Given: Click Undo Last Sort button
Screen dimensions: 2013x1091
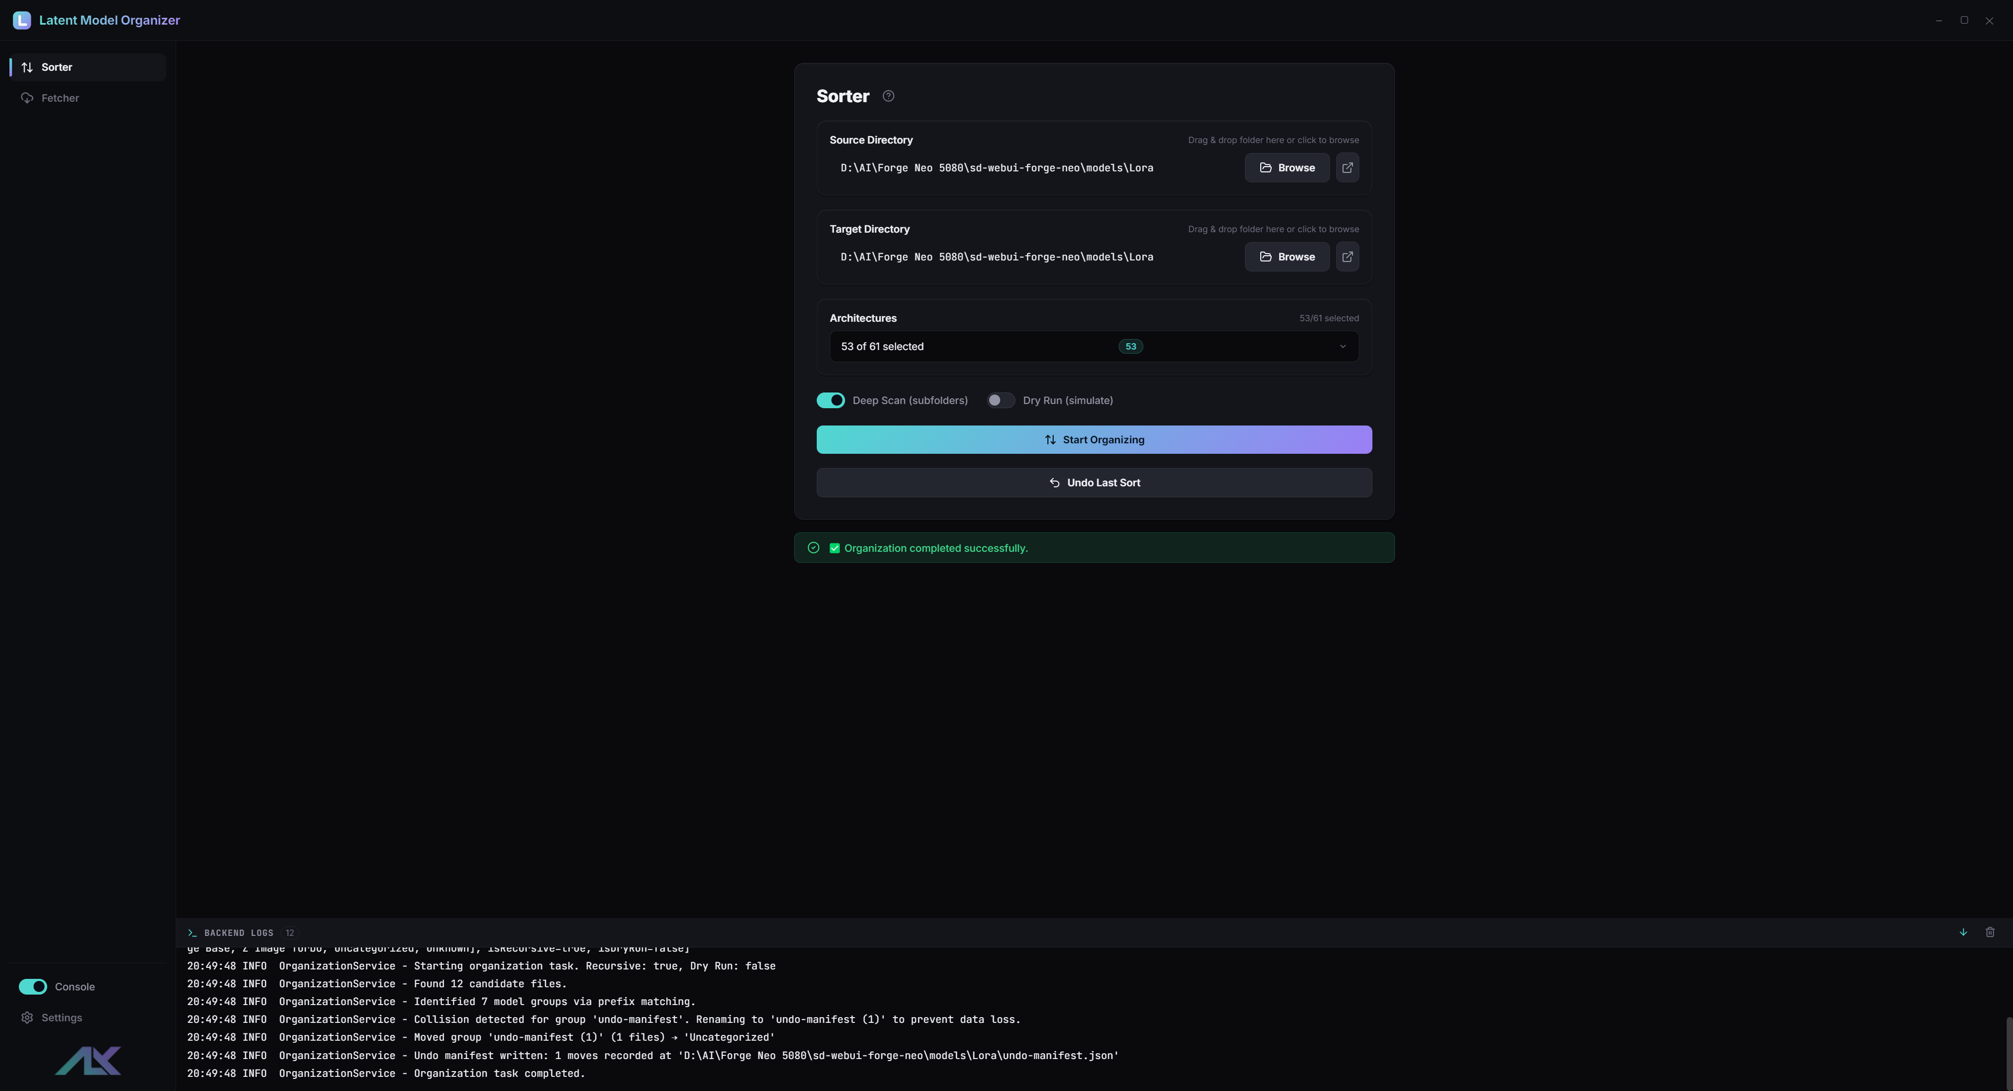Looking at the screenshot, I should coord(1094,483).
